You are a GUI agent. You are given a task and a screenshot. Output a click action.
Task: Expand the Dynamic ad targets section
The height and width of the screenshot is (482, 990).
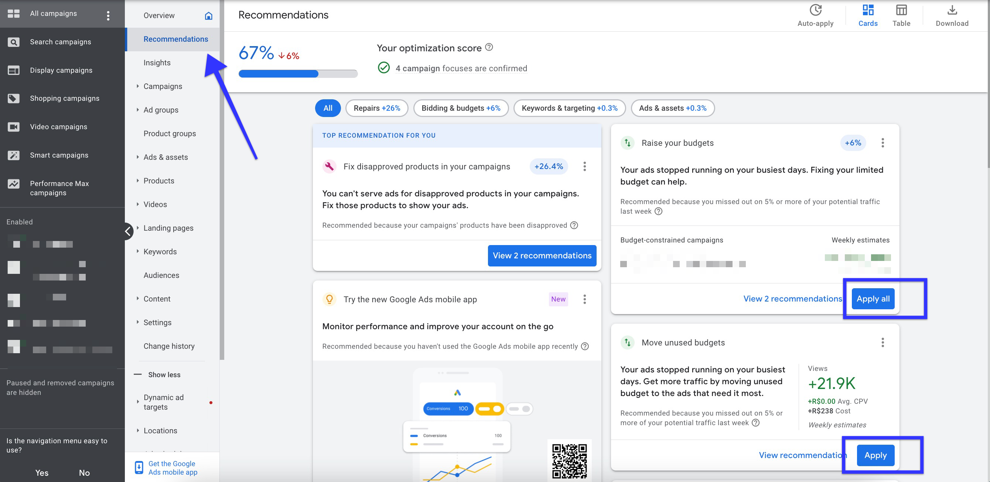coord(137,402)
